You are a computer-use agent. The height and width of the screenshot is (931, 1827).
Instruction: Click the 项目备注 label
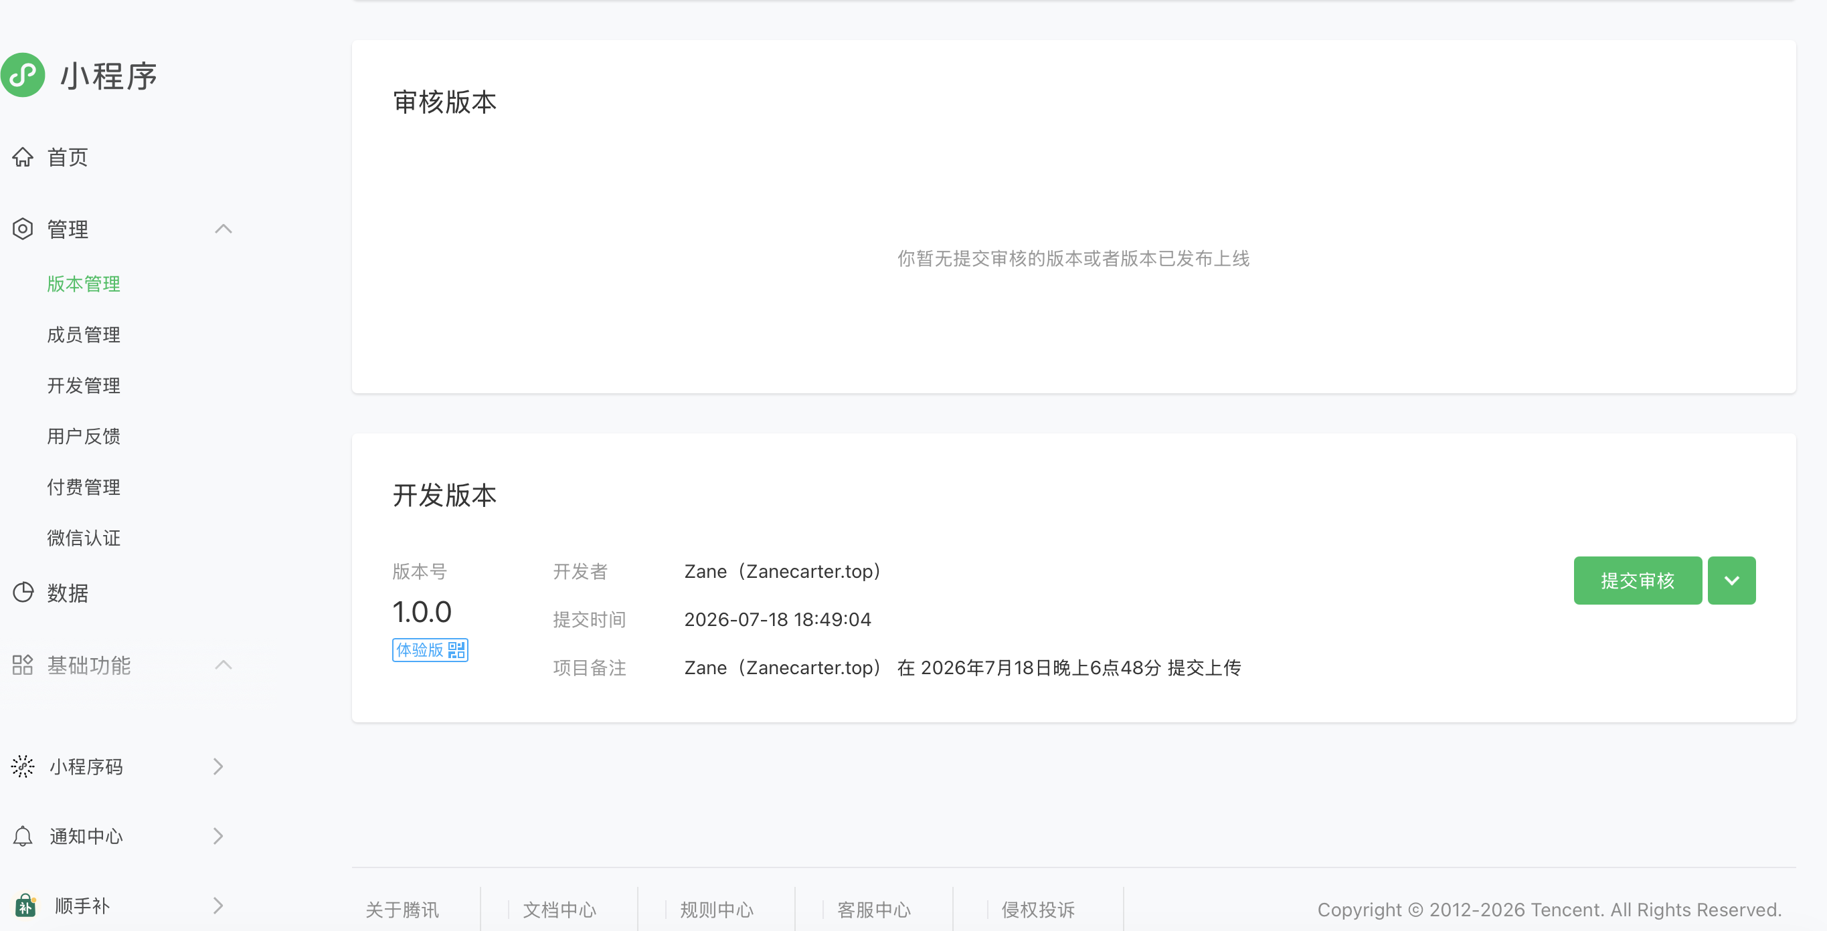(590, 667)
